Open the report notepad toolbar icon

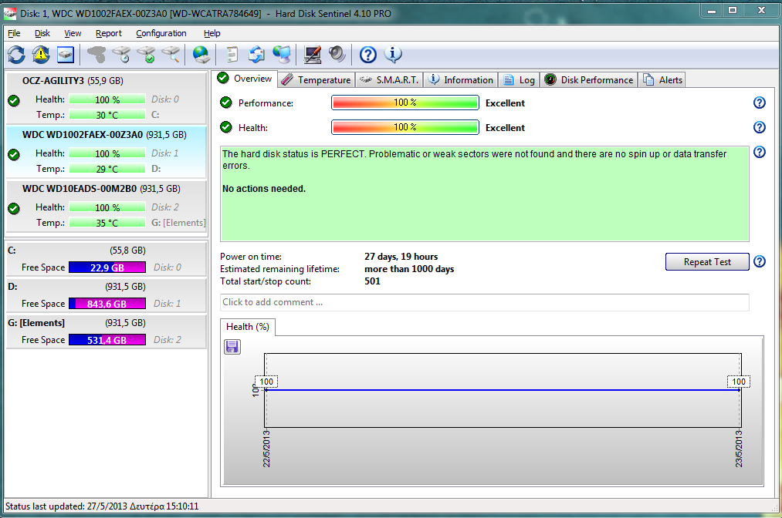[x=232, y=54]
